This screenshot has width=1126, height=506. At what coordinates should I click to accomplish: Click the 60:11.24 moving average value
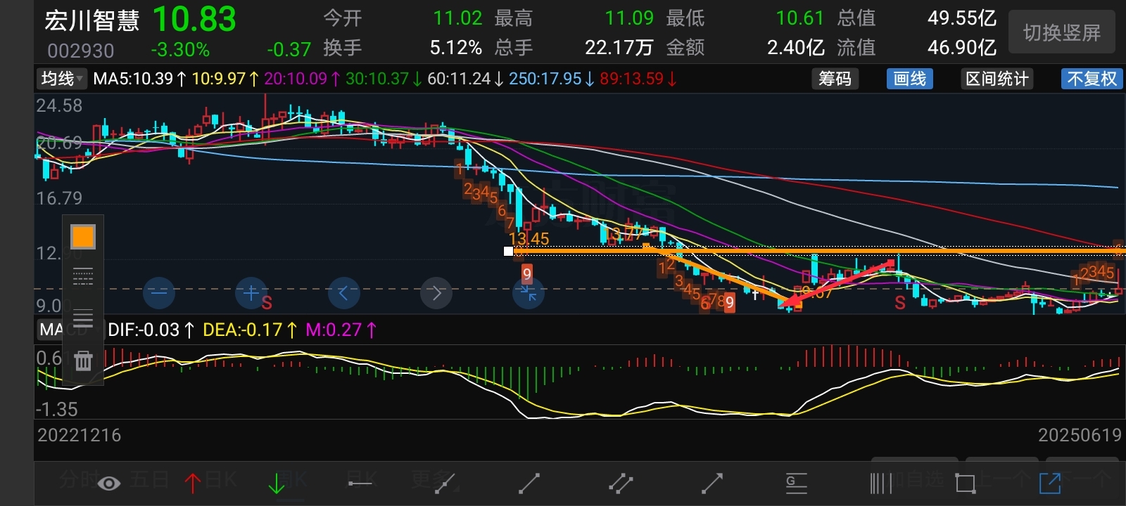[x=465, y=79]
